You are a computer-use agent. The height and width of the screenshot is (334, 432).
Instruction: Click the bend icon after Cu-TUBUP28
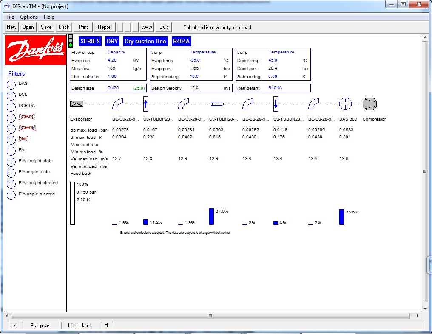click(183, 104)
